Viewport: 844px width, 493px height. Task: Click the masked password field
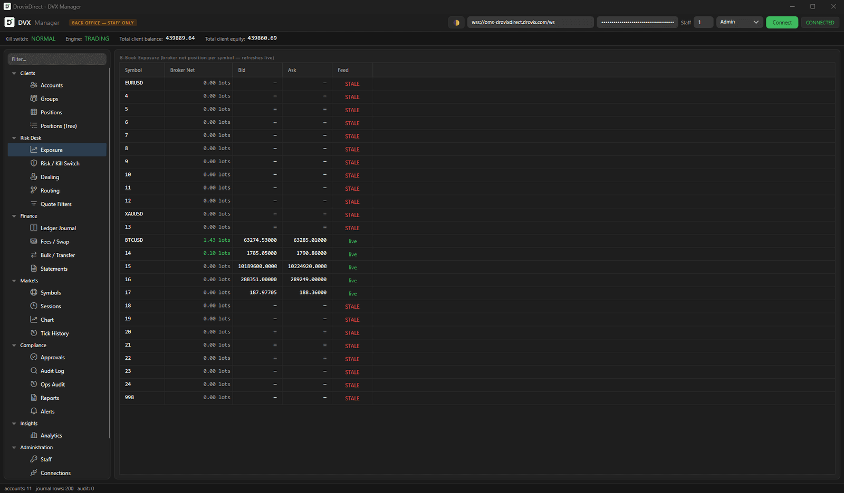coord(637,22)
